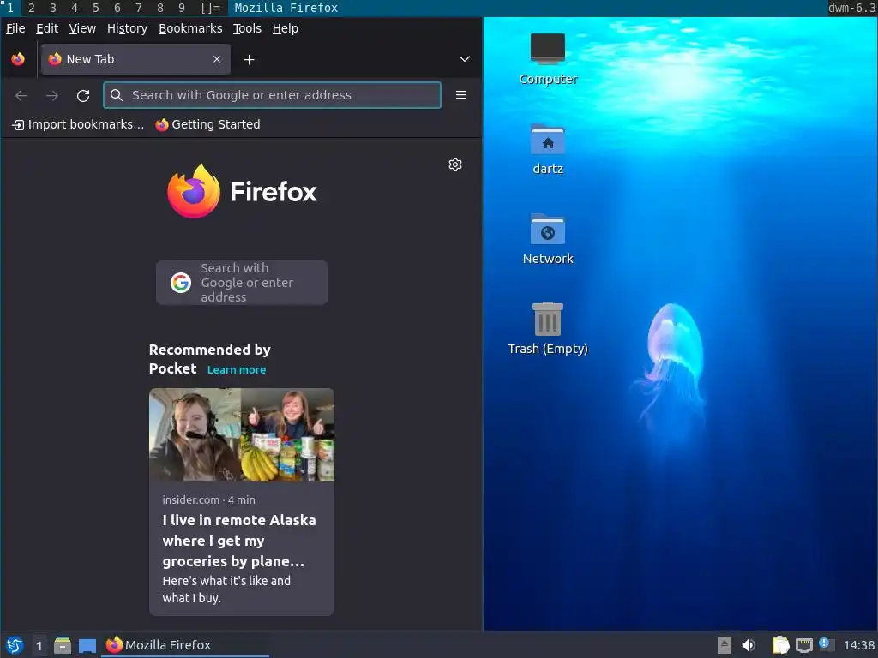The height and width of the screenshot is (658, 878).
Task: Click the show desktop icon in panel
Action: point(87,646)
